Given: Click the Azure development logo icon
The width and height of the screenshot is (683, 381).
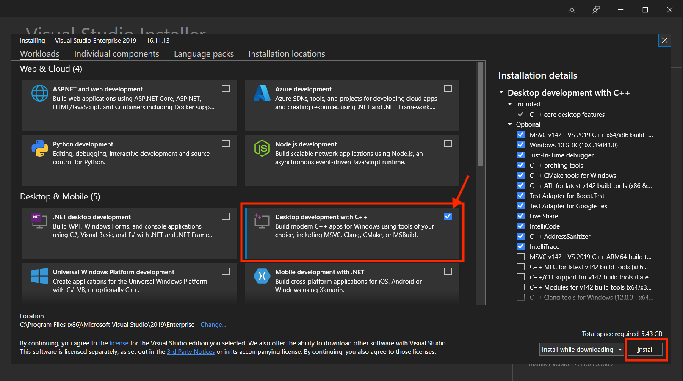Looking at the screenshot, I should point(262,93).
